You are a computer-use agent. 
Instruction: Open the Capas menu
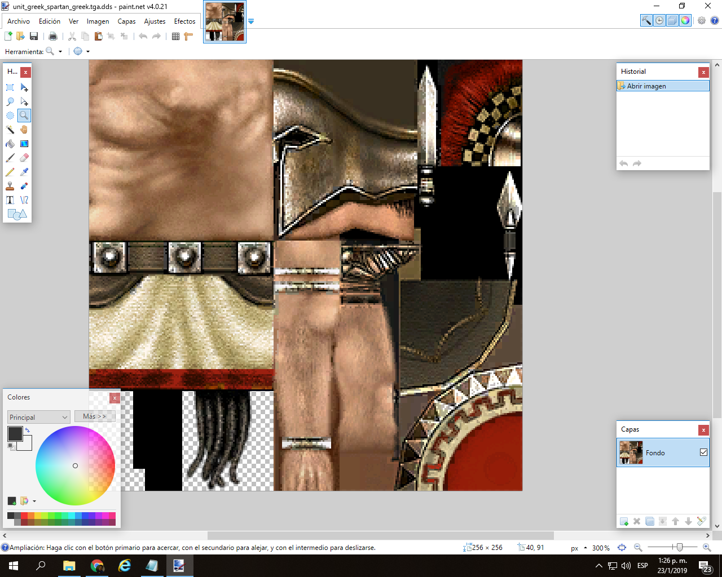click(126, 21)
